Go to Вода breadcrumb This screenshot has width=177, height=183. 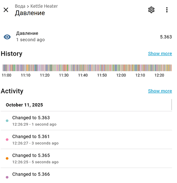[x=20, y=6]
